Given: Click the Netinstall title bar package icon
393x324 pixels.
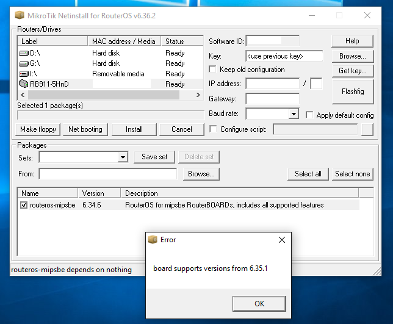Looking at the screenshot, I should (x=20, y=15).
